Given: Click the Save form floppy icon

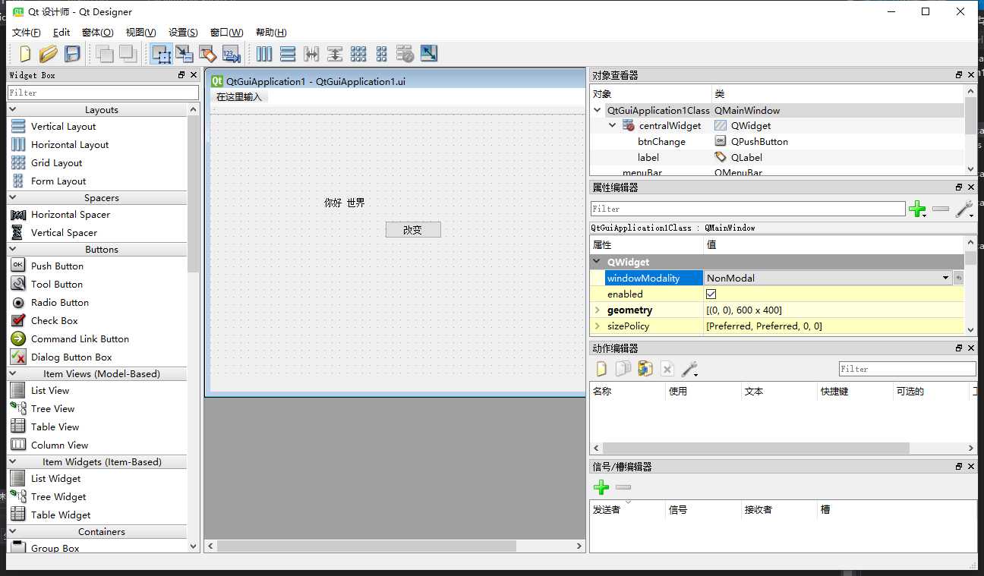Looking at the screenshot, I should (72, 54).
